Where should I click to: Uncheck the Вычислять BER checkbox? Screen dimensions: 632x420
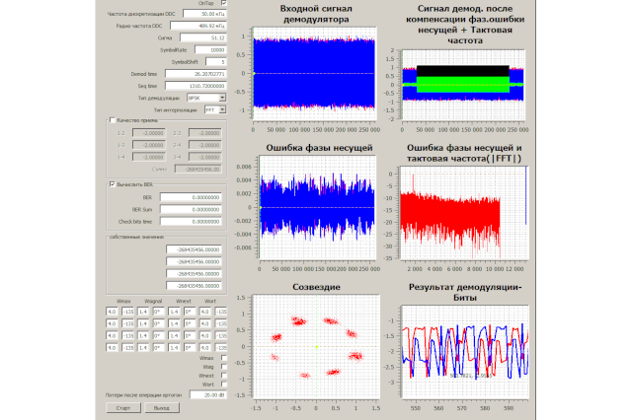pos(112,183)
